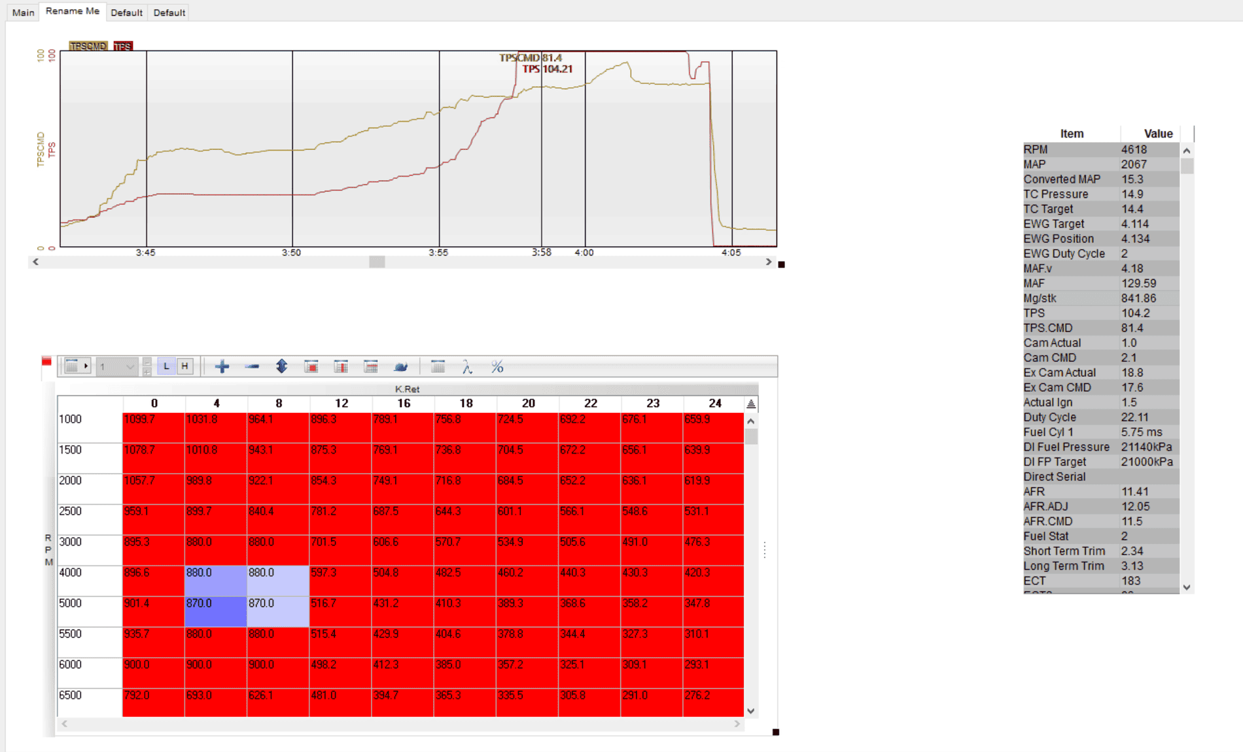The height and width of the screenshot is (752, 1243).
Task: Toggle the L mode button
Action: (166, 367)
